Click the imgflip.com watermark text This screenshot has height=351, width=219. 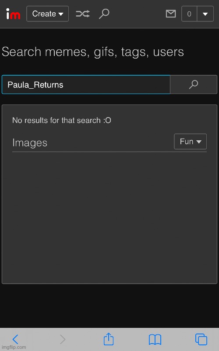point(14,347)
